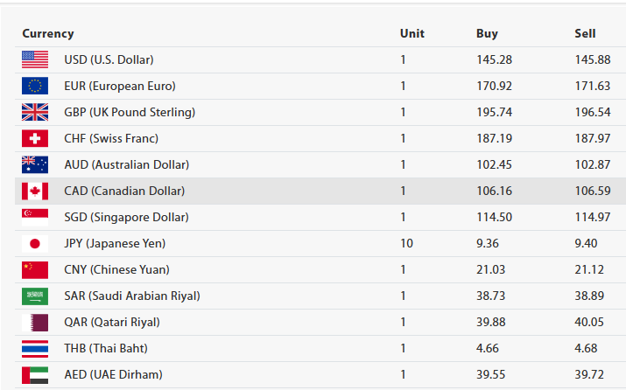The image size is (626, 390).
Task: Click the Unit column header
Action: pos(411,33)
